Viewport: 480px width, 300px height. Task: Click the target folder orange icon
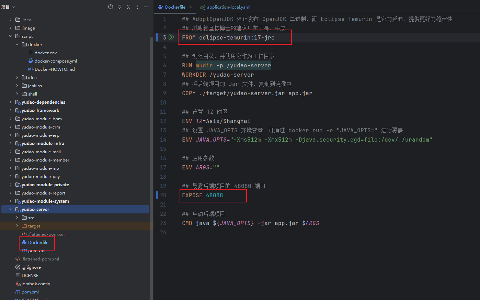[x=24, y=226]
